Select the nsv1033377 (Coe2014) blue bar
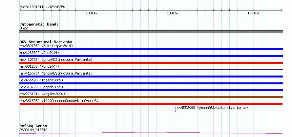Viewport: 292px width, 137px height. click(x=151, y=56)
